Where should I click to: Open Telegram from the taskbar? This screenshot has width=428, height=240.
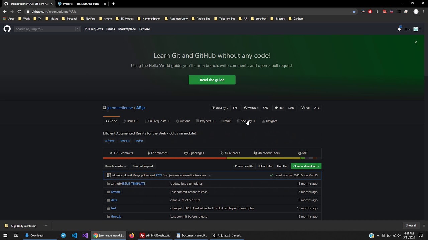(63, 235)
